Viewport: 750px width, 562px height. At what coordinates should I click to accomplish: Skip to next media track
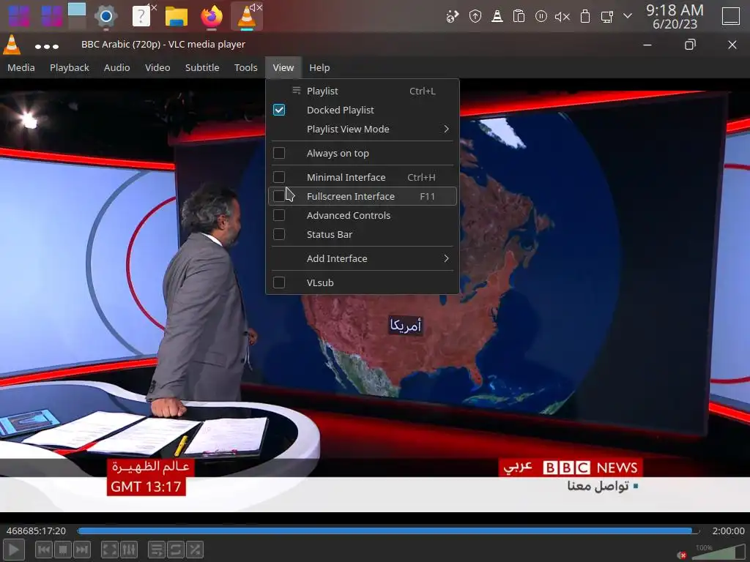(x=82, y=550)
